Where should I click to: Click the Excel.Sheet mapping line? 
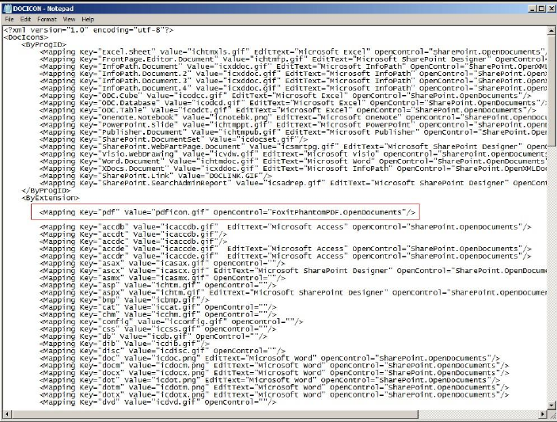click(x=293, y=52)
